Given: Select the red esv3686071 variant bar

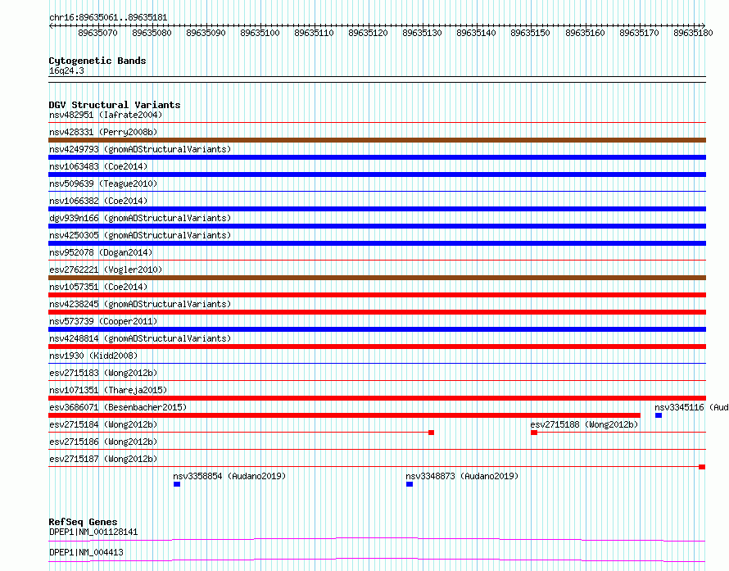Looking at the screenshot, I should point(345,415).
